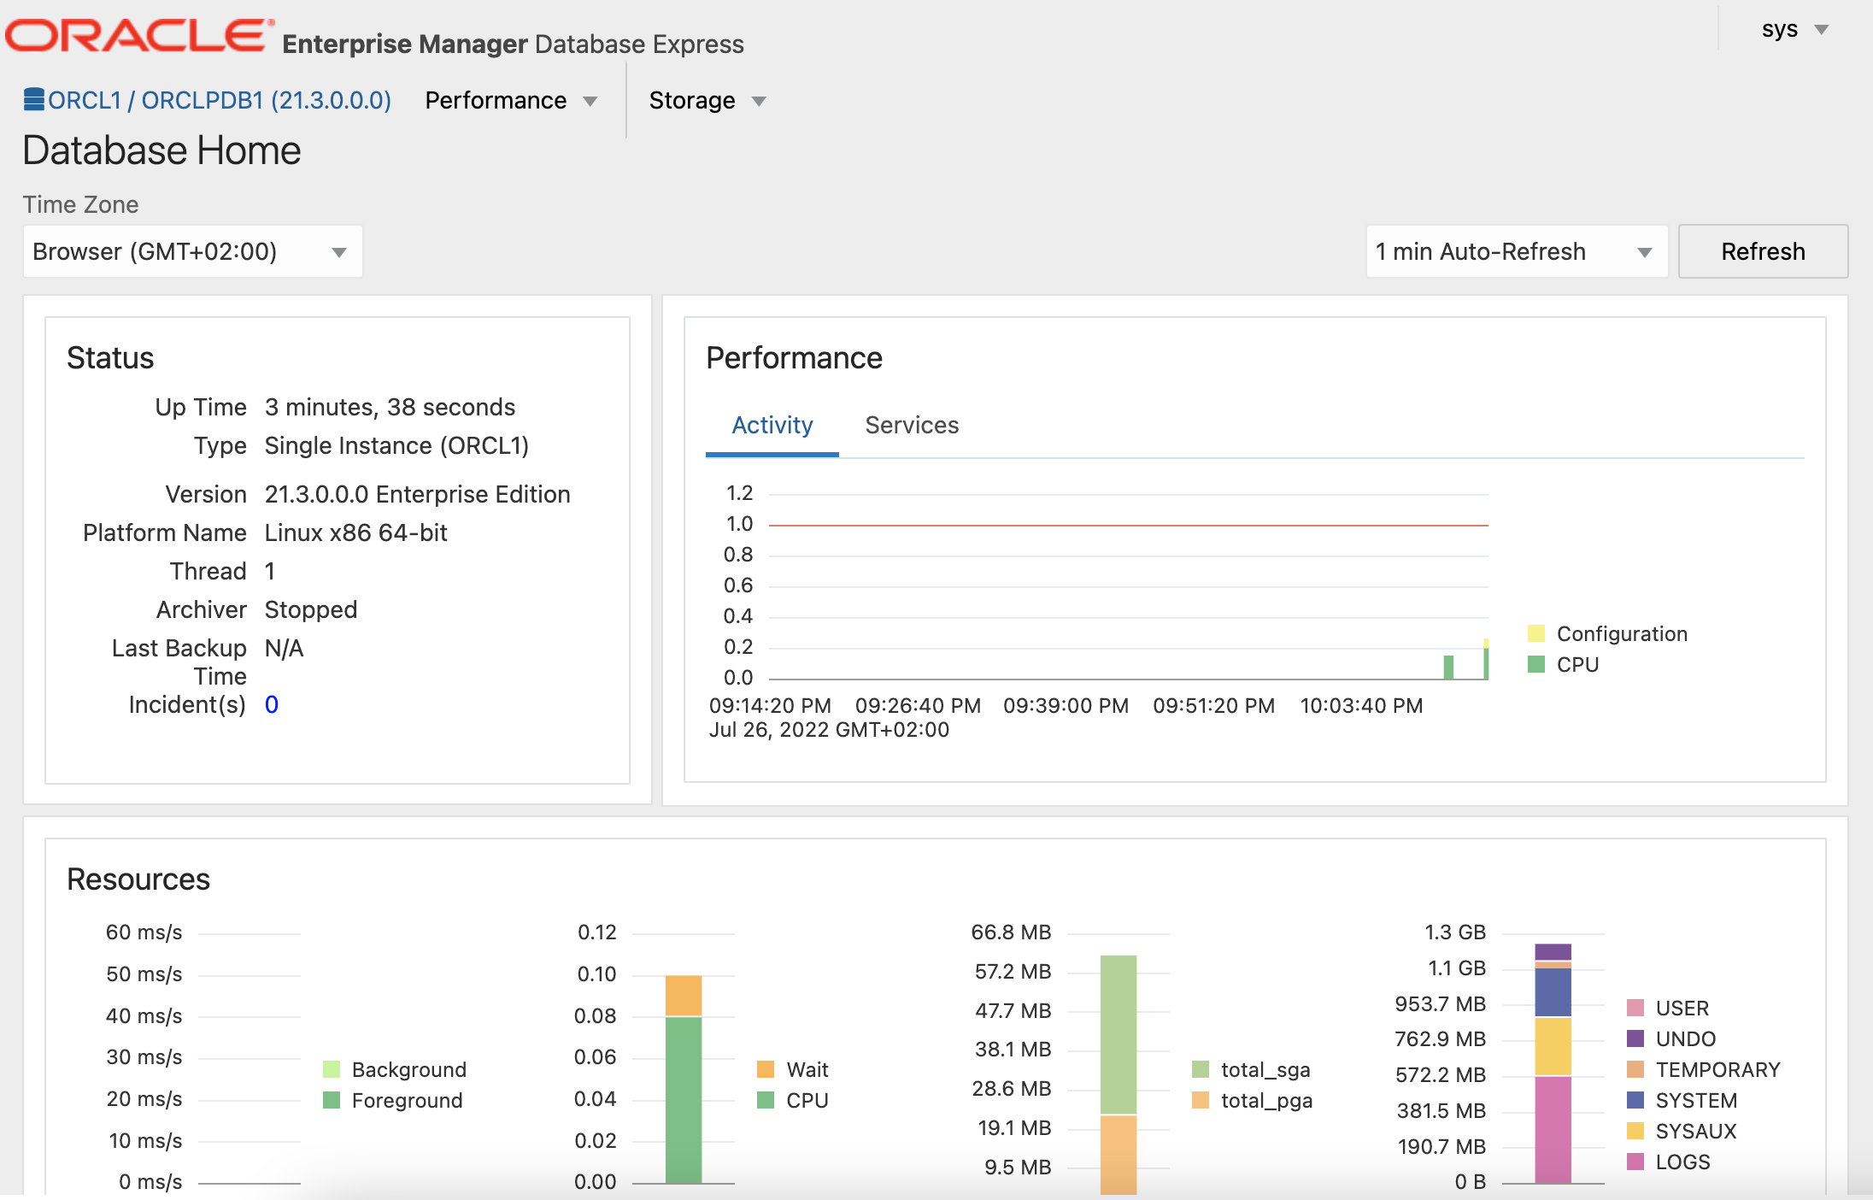Click the database icon beside ORCL1
1873x1200 pixels.
click(34, 100)
